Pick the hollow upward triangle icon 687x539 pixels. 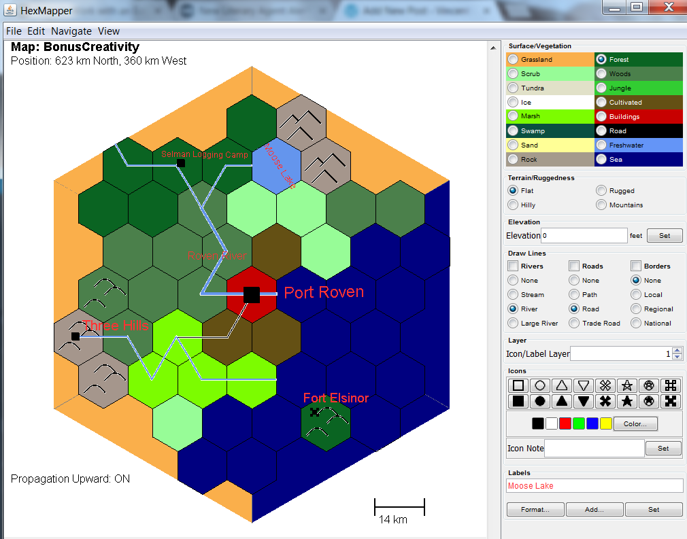(562, 385)
